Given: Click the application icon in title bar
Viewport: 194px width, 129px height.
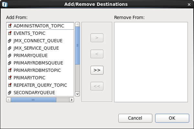Looking at the screenshot, I should (5, 5).
